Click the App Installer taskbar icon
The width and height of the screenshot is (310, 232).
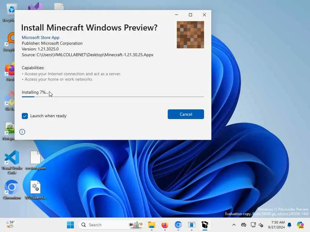205,225
